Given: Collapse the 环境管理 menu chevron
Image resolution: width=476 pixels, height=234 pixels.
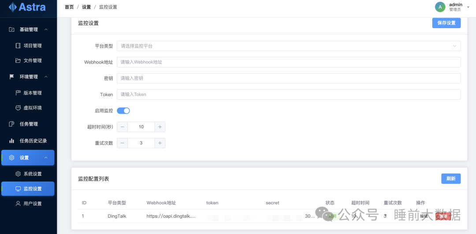Looking at the screenshot, I should click(x=46, y=77).
